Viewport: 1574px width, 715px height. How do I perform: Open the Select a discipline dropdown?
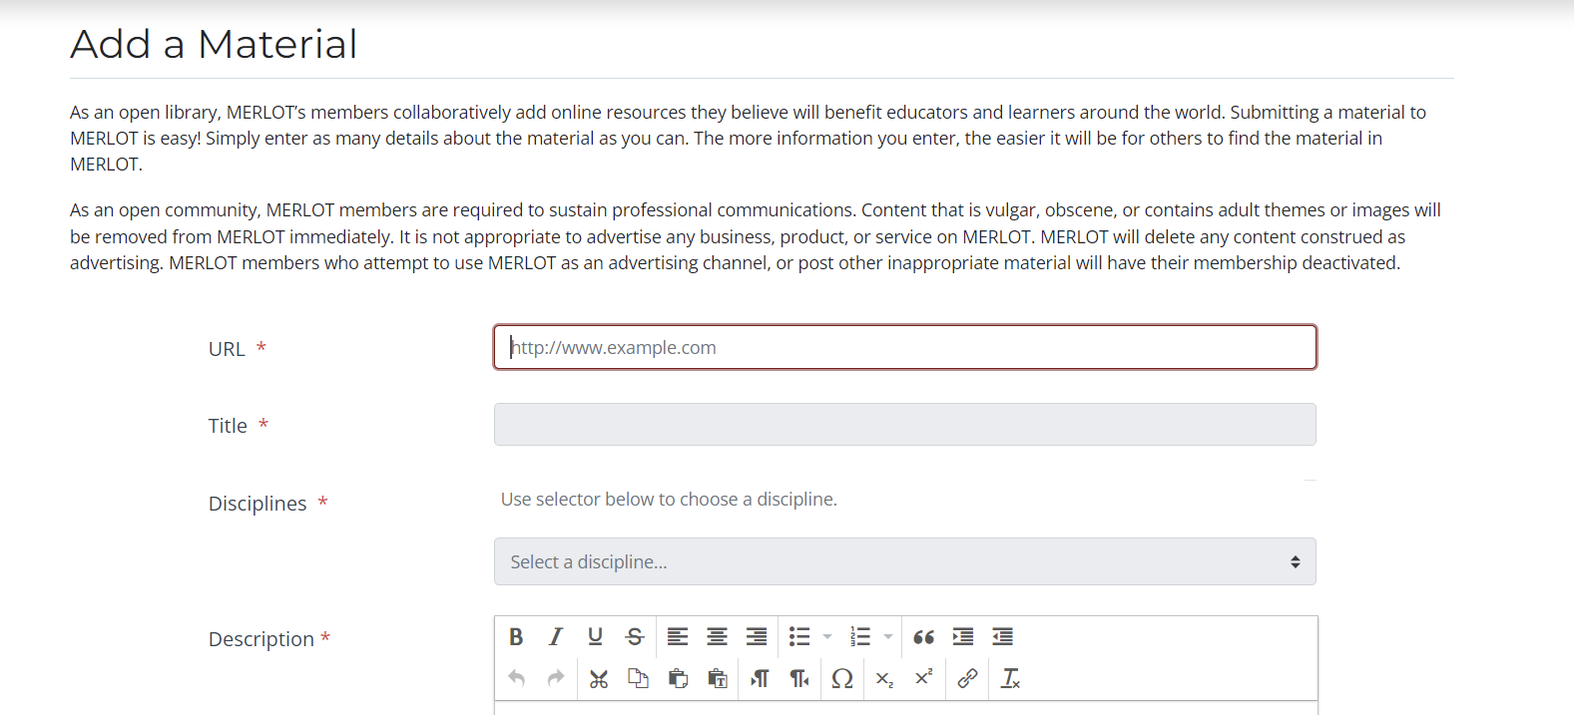904,561
